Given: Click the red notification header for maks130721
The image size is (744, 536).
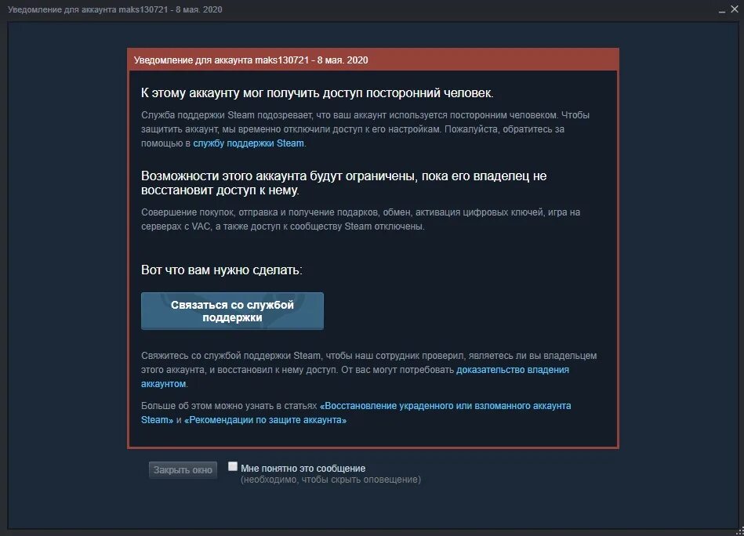Looking at the screenshot, I should tap(373, 60).
